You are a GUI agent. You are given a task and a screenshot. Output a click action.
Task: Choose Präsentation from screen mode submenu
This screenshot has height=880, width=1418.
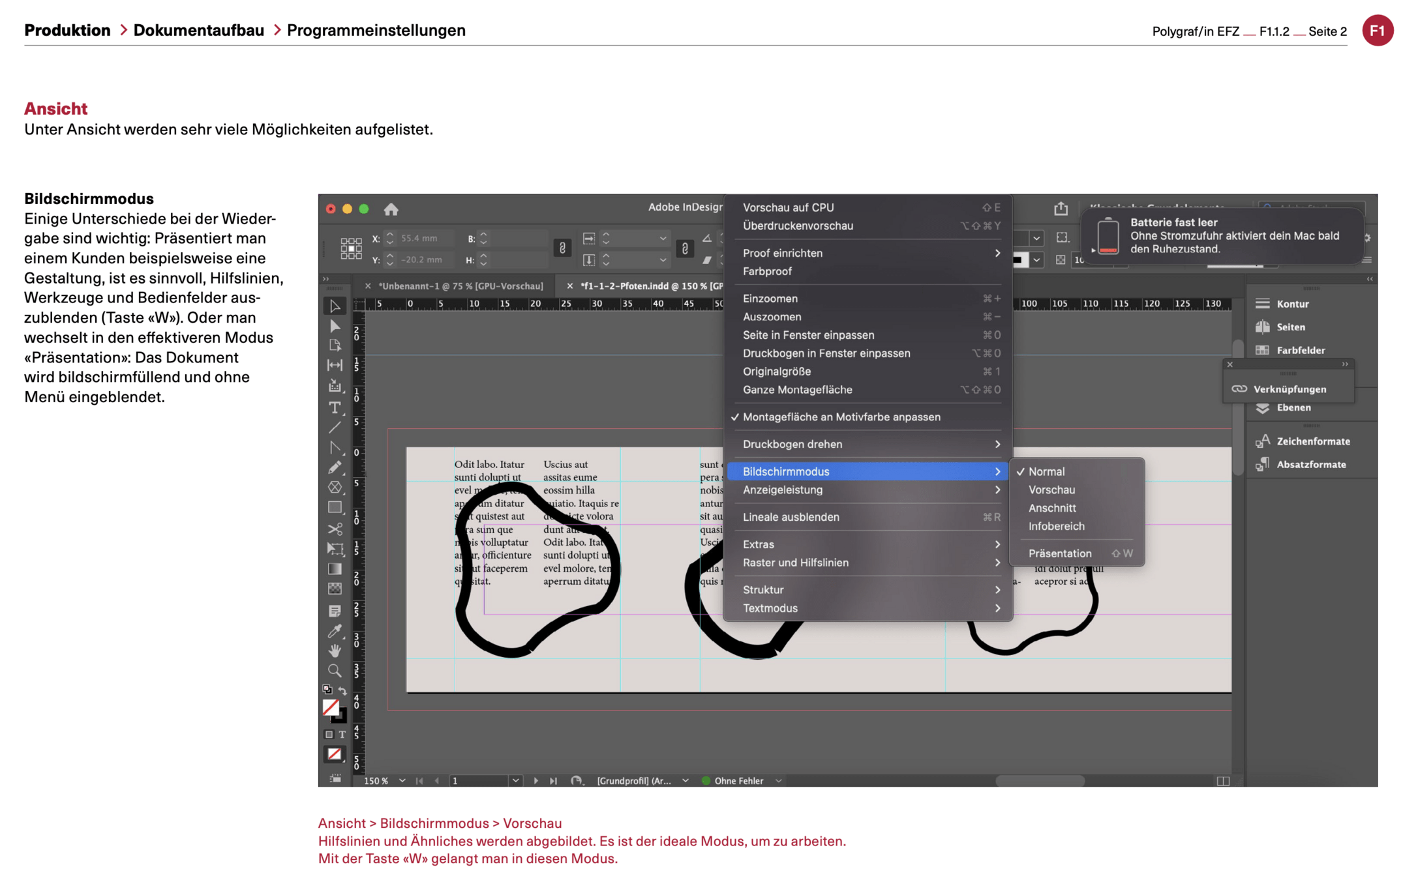(1059, 553)
